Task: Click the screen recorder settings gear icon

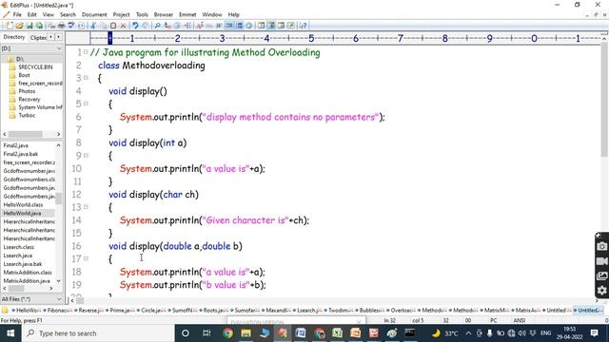Action: coord(601,291)
